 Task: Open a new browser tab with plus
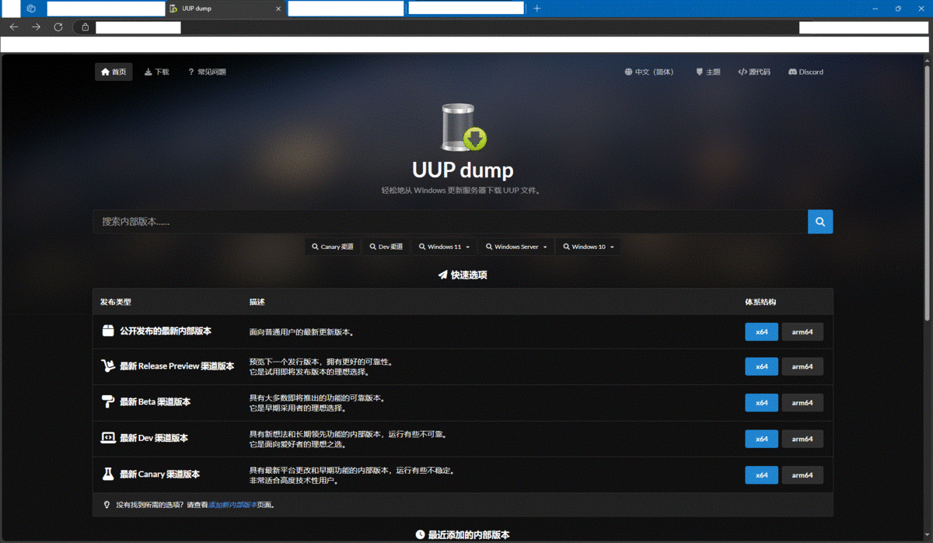coord(537,9)
